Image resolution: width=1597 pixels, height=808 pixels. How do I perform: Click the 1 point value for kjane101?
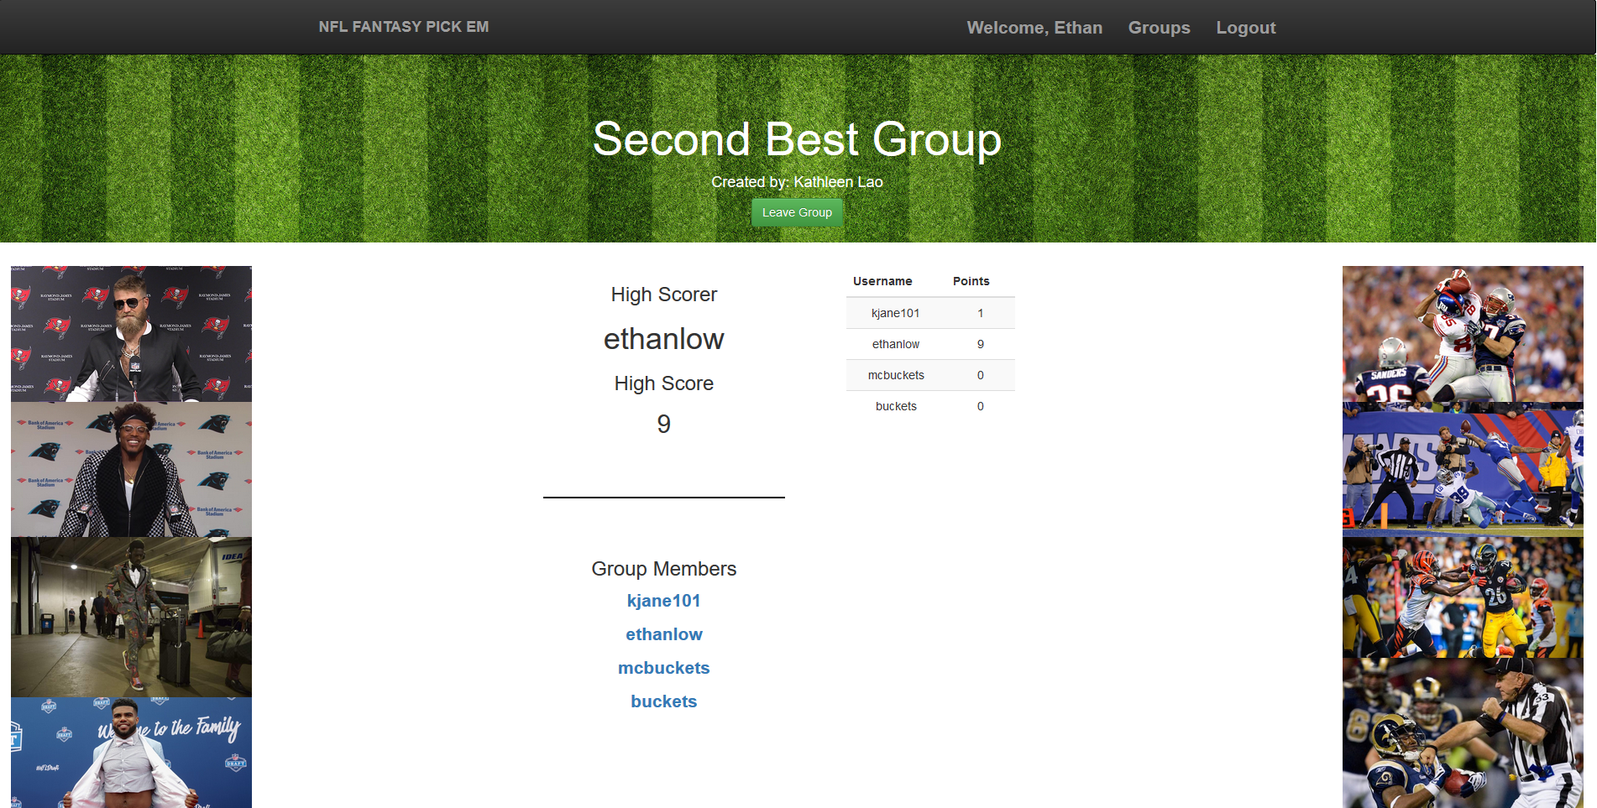coord(980,313)
